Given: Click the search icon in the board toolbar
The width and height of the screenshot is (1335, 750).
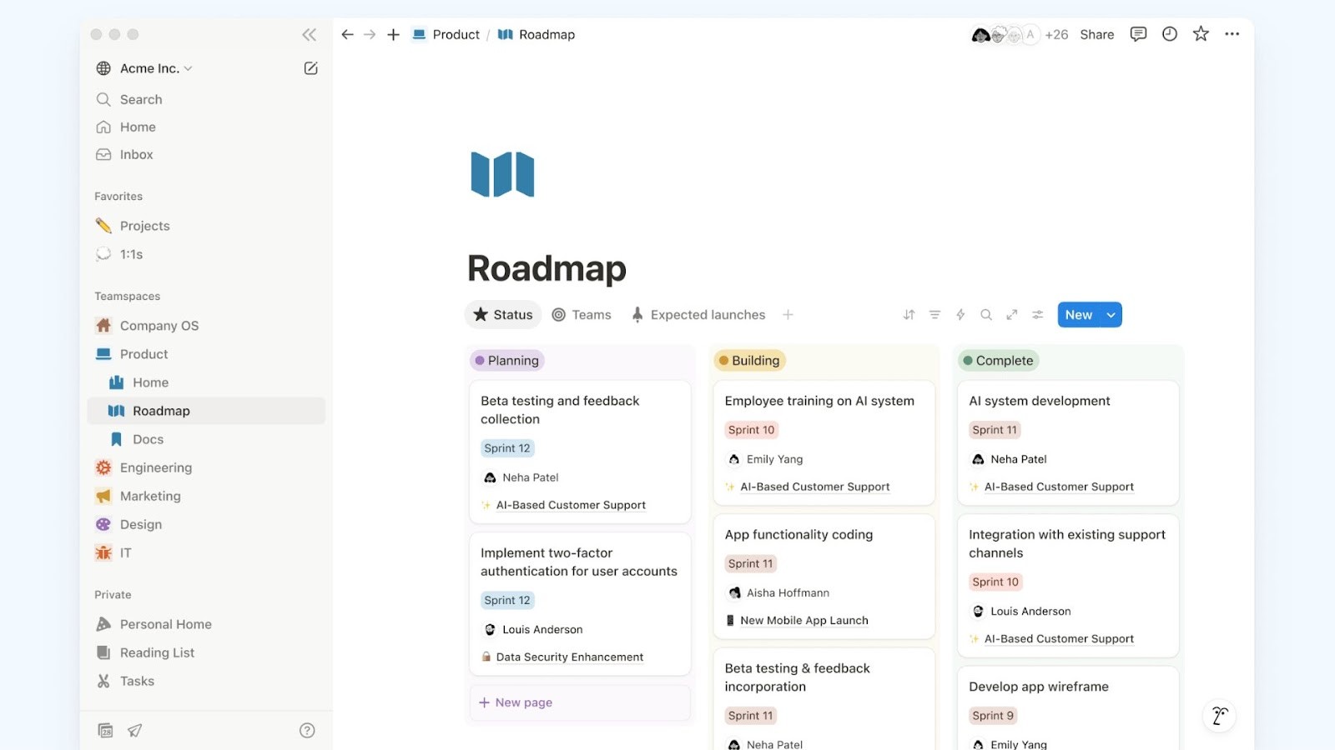Looking at the screenshot, I should click(986, 314).
